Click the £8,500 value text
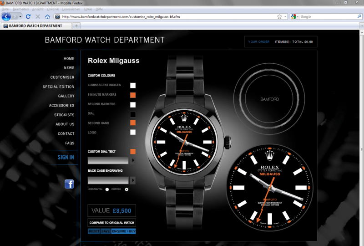 point(122,210)
